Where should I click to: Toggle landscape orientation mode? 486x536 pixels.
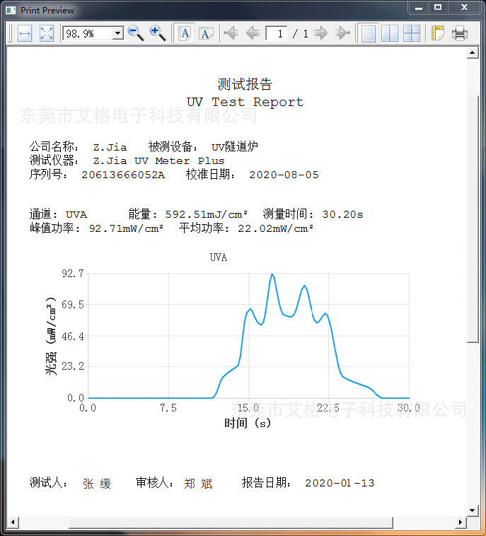click(206, 33)
